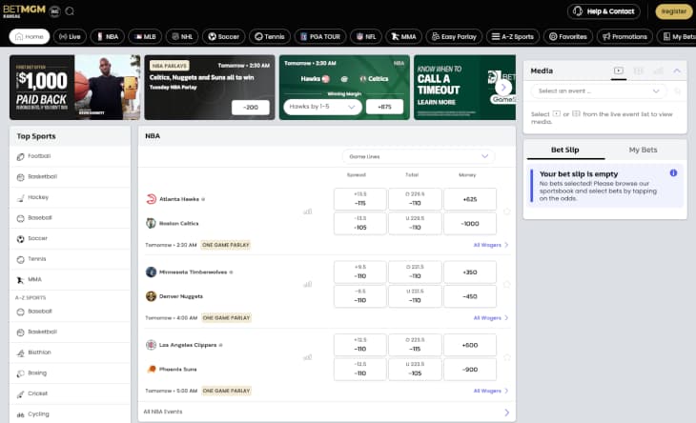Click the info icon in the bet slip
Screen dimensions: 696x423
[673, 173]
